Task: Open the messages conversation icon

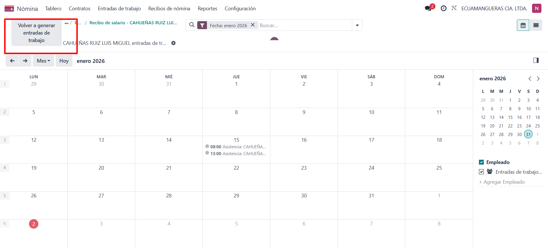Action: coord(428,8)
